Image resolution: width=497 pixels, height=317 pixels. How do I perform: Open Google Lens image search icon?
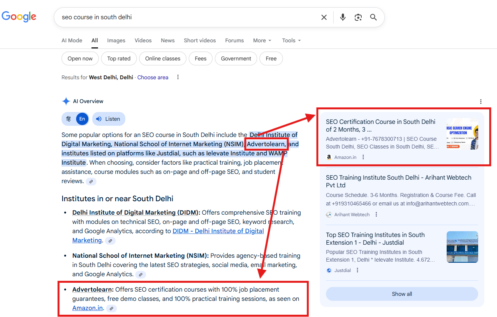coord(358,17)
